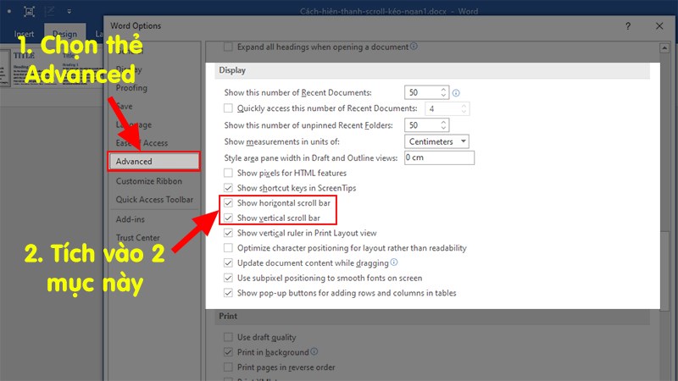Open the Customize Ribbon category
The width and height of the screenshot is (678, 381).
(149, 181)
